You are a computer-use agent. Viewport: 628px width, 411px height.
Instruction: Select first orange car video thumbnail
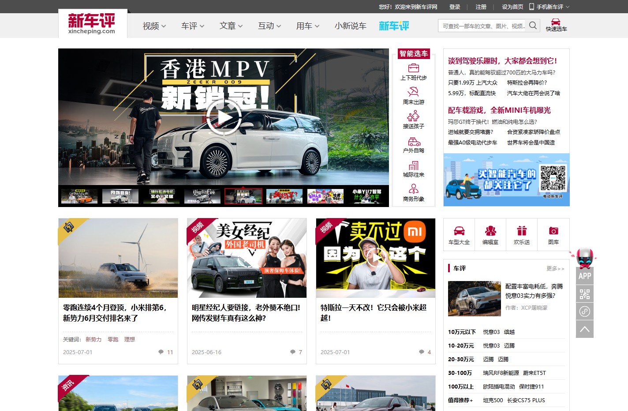(79, 196)
